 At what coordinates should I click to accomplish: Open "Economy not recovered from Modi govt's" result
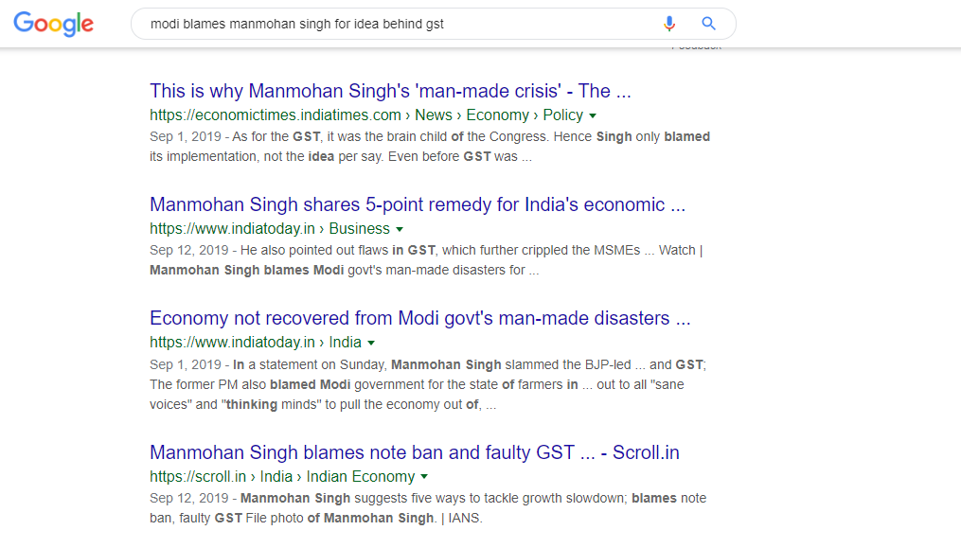(x=419, y=318)
